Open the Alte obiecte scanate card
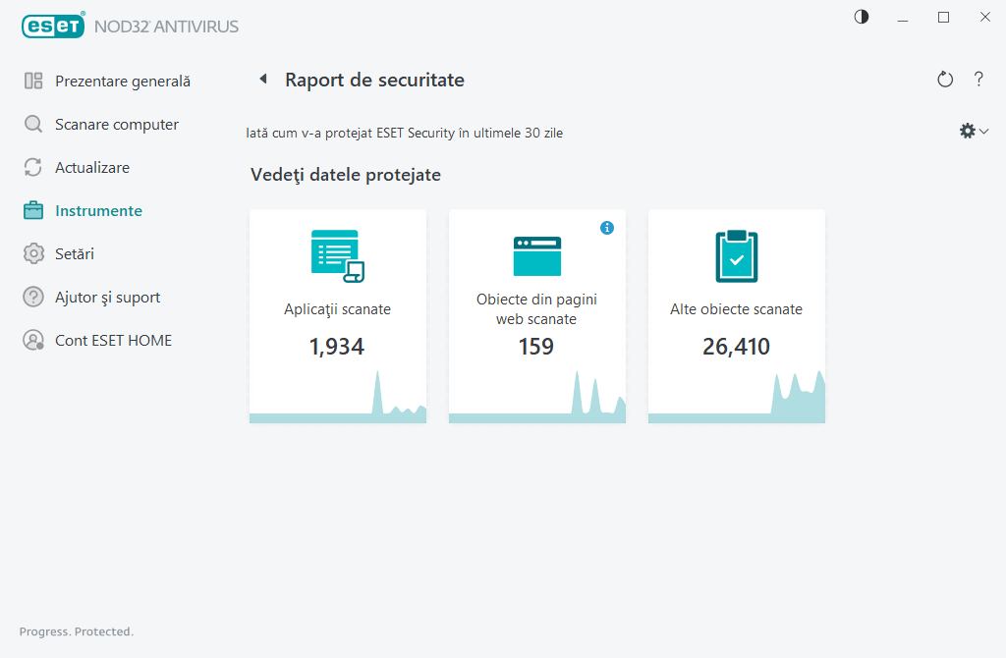This screenshot has width=1006, height=658. 736,314
